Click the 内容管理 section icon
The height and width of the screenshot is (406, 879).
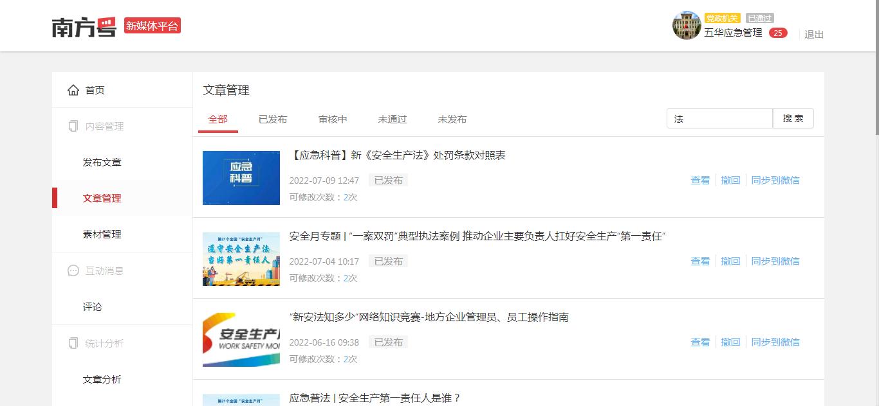(73, 127)
